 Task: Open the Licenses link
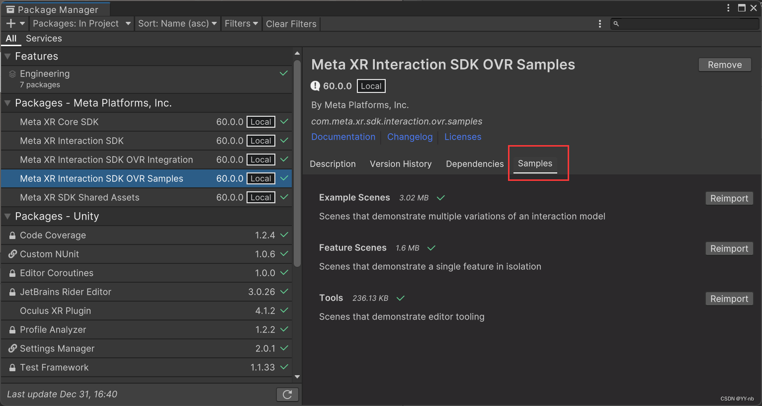(463, 137)
